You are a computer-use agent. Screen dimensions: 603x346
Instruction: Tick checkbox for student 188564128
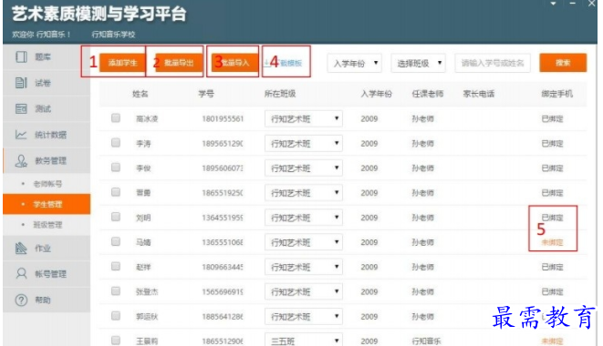tap(116, 316)
